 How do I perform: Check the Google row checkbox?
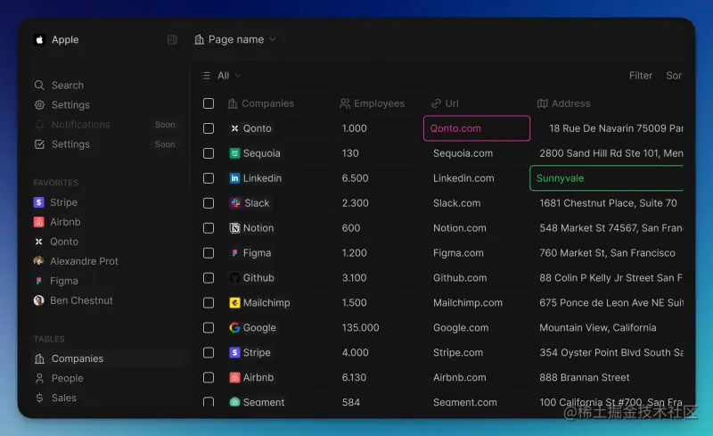click(x=209, y=328)
